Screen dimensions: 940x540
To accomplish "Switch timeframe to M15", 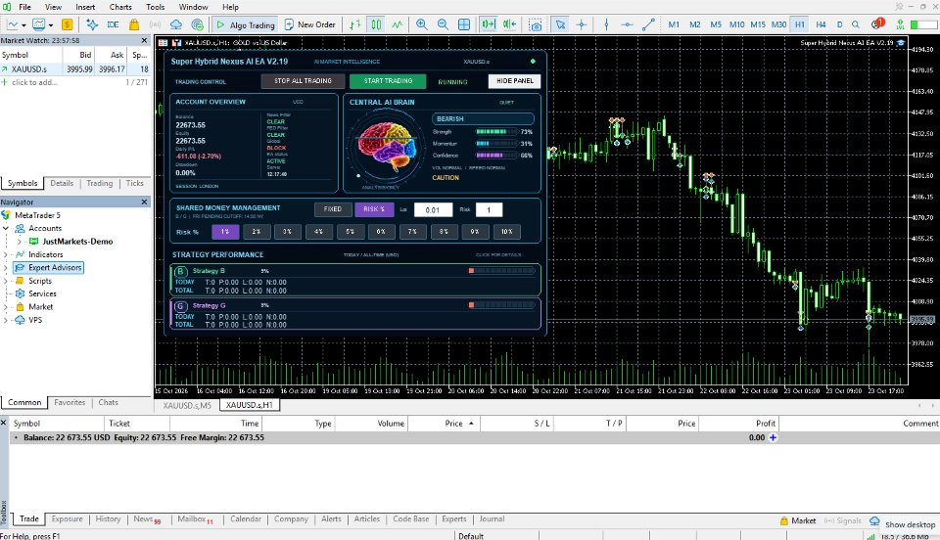I will [758, 24].
